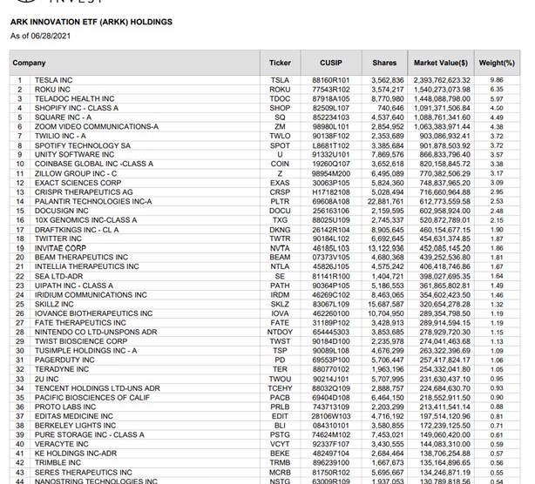Click TESLA INC company name
The width and height of the screenshot is (535, 484).
(x=53, y=80)
